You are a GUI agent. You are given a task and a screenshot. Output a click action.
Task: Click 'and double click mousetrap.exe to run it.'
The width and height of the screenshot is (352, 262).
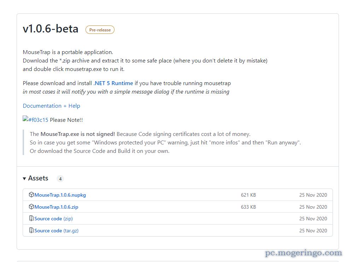(74, 69)
